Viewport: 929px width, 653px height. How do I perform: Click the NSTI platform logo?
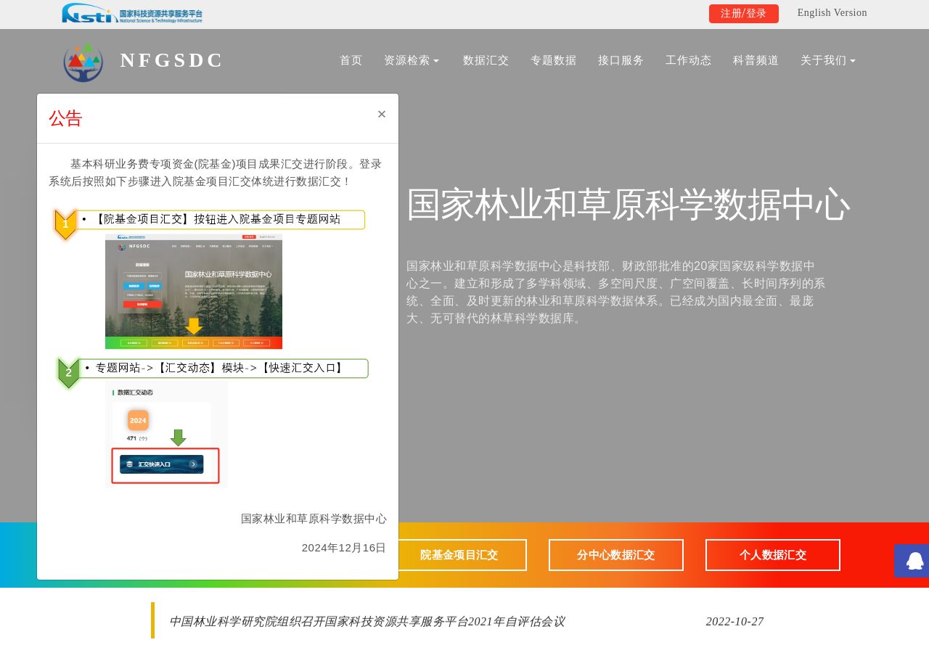coord(132,13)
